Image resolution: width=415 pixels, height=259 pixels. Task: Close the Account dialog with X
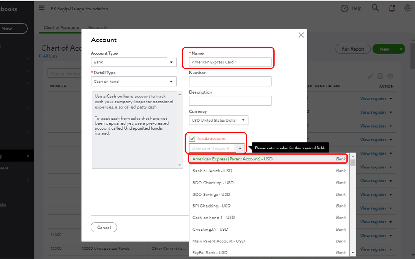coord(301,35)
